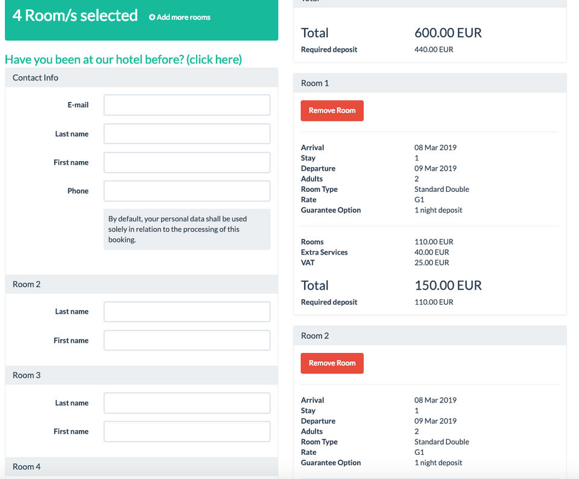Click the Room 3 First name field
The image size is (579, 479).
pyautogui.click(x=187, y=431)
